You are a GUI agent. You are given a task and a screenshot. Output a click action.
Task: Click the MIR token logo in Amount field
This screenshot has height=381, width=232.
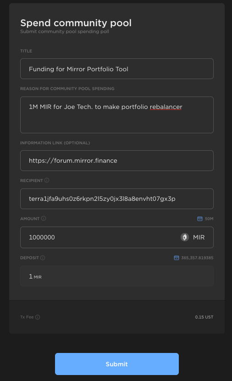coord(185,237)
